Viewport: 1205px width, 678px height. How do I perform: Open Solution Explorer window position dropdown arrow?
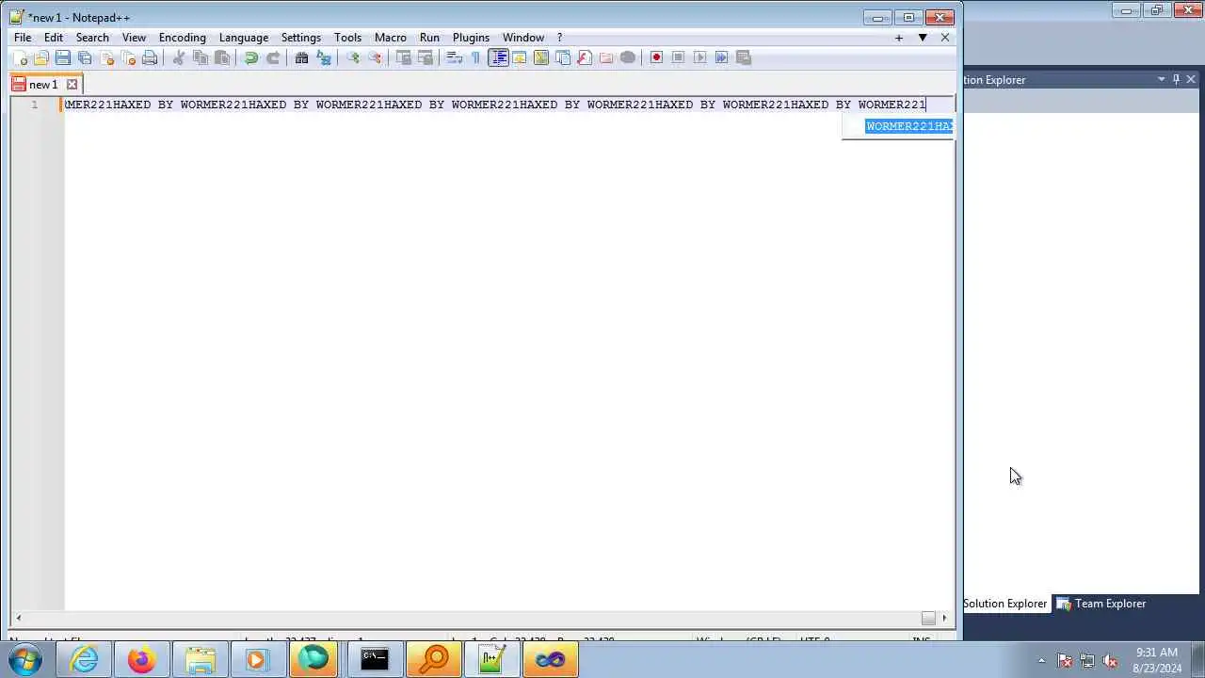tap(1162, 80)
